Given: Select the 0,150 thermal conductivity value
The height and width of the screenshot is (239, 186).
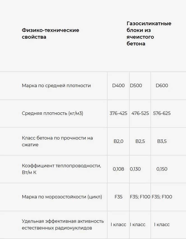Looking at the screenshot, I should click(162, 169).
